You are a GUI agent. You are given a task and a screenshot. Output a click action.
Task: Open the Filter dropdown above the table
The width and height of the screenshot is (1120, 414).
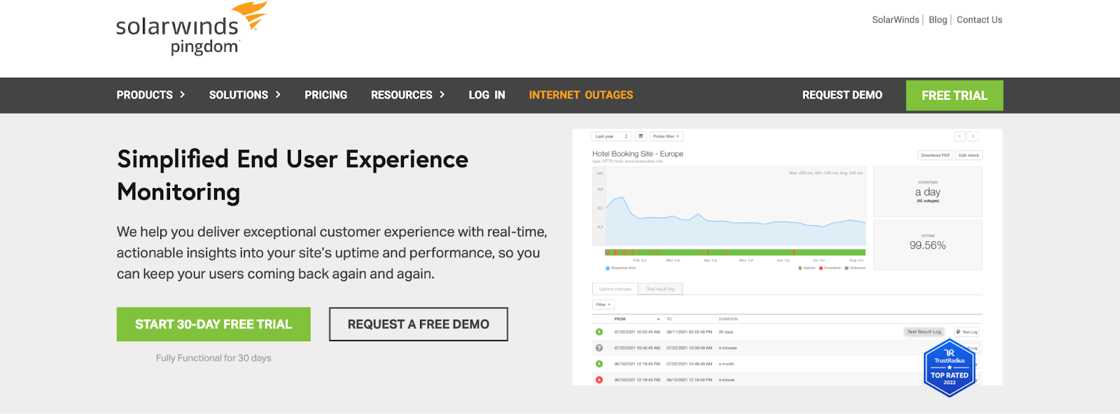tap(603, 304)
